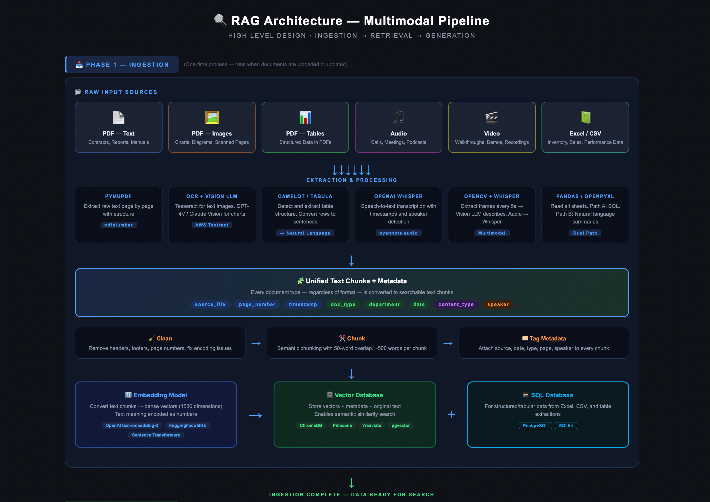
Task: Click the OCR + VISION LLM heading
Action: point(212,196)
